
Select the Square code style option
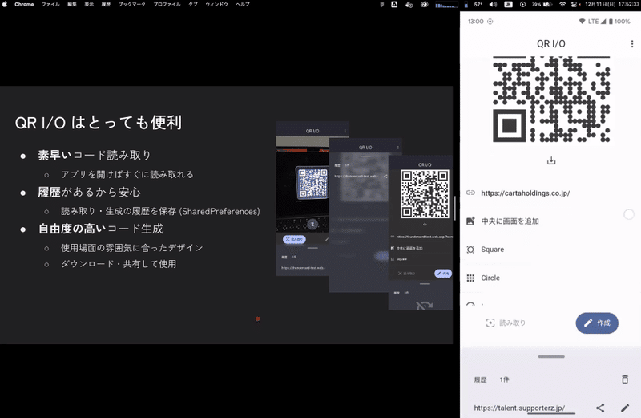pos(550,250)
